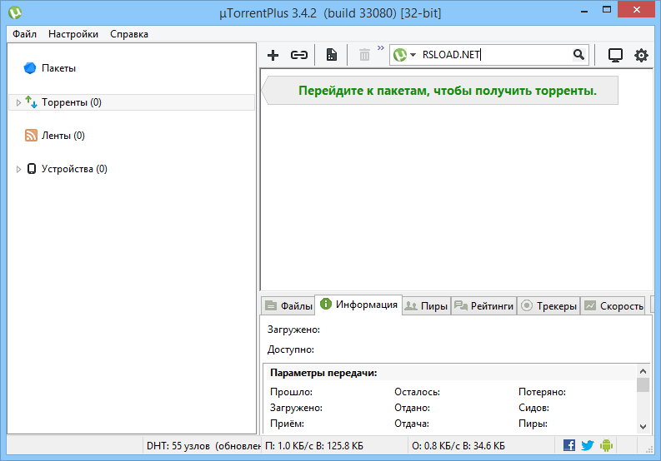Viewport: 661px width, 461px height.
Task: Click the 'Сидов:' label
Action: tap(533, 408)
